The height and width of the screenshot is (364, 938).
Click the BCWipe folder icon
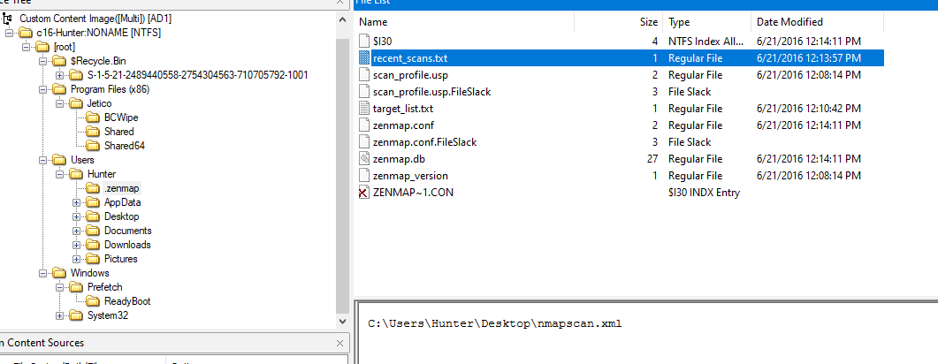(x=94, y=118)
